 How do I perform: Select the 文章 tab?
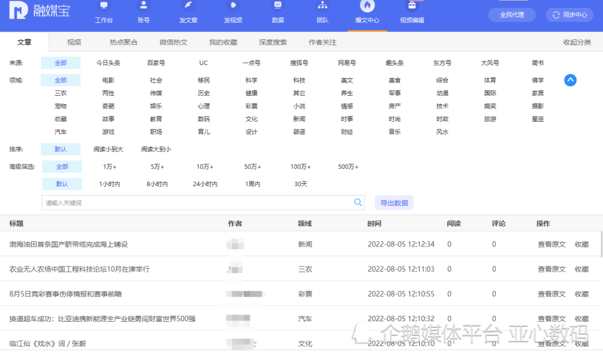click(24, 42)
